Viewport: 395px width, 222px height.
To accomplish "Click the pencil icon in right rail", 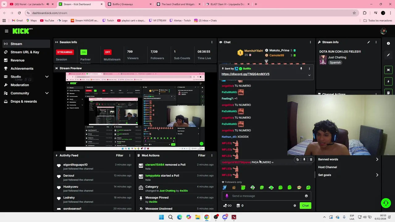I will point(389,55).
